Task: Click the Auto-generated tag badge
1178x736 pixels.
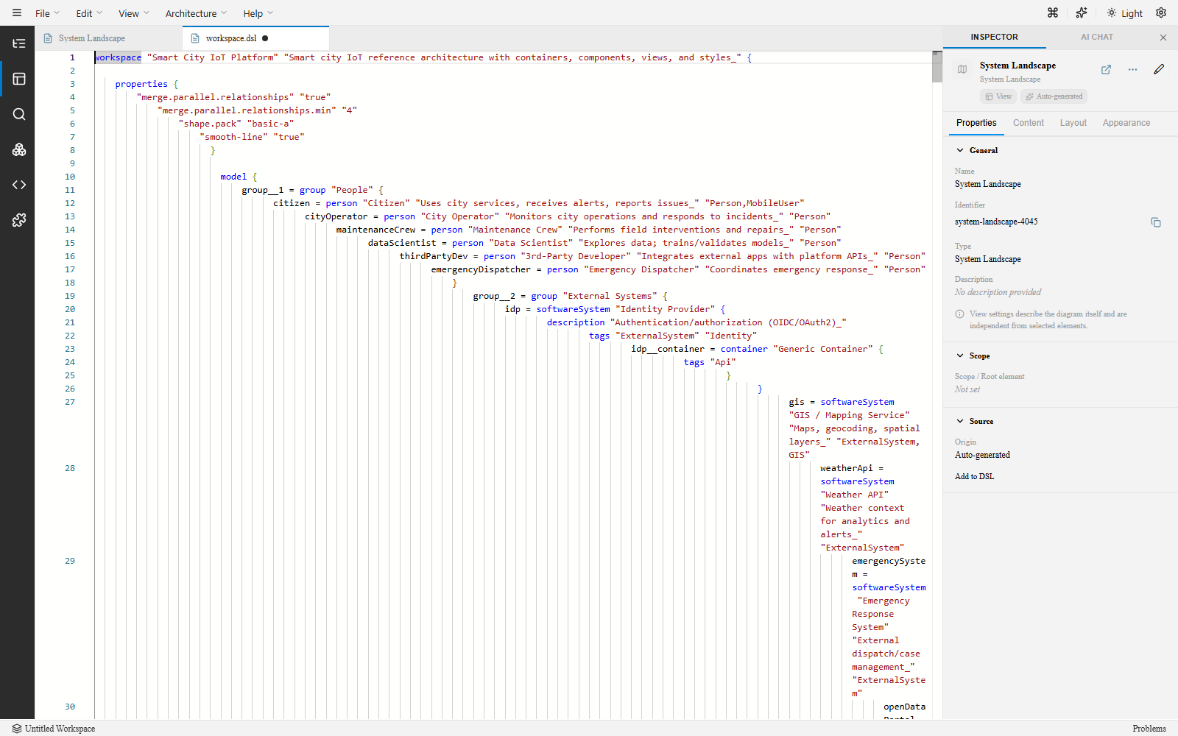Action: (x=1054, y=96)
